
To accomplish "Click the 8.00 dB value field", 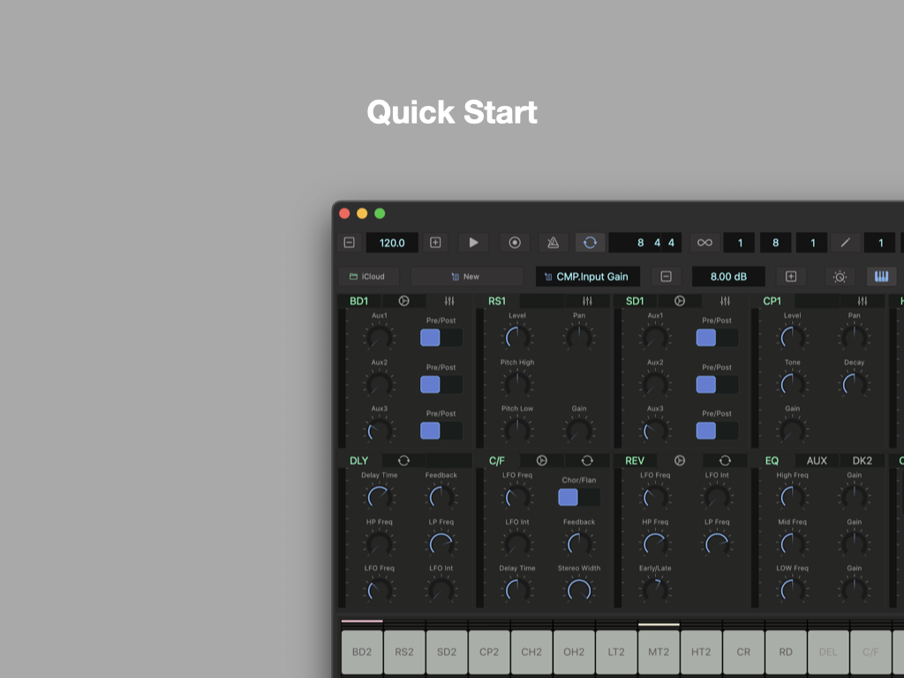I will click(x=728, y=276).
